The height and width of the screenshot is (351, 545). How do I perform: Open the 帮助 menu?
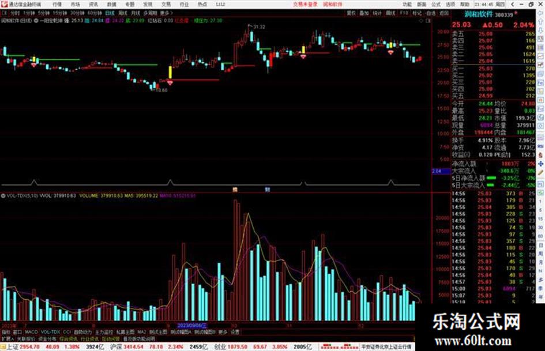coord(464,5)
